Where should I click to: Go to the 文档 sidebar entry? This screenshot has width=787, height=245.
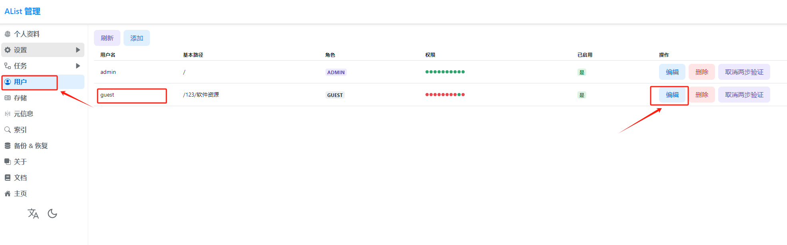[20, 178]
